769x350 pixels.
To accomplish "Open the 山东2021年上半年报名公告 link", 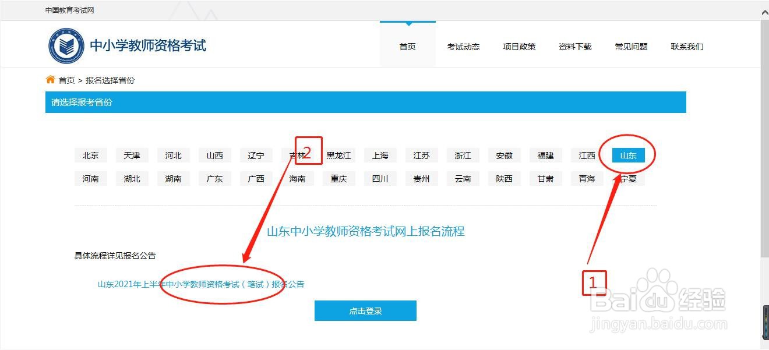I will coord(201,284).
